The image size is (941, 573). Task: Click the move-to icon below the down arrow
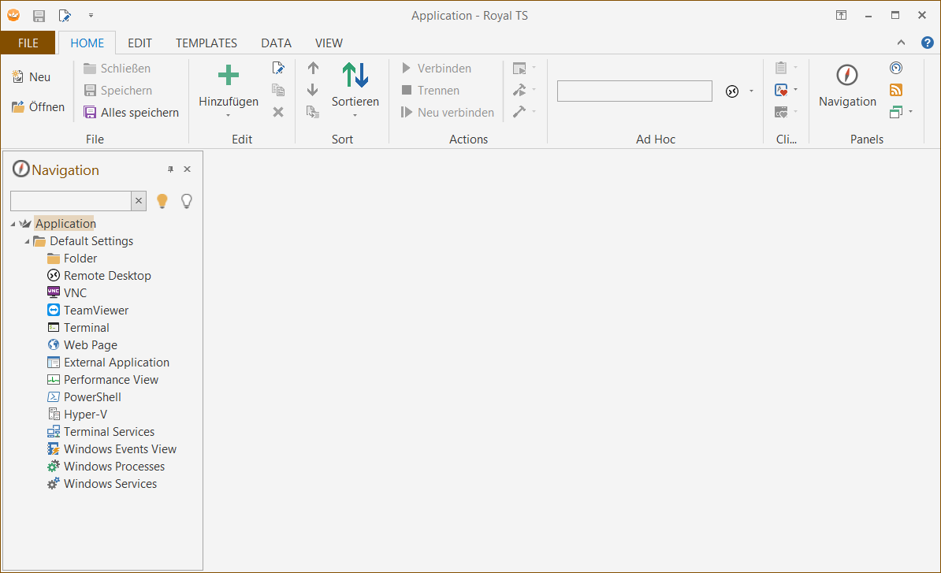coord(313,112)
